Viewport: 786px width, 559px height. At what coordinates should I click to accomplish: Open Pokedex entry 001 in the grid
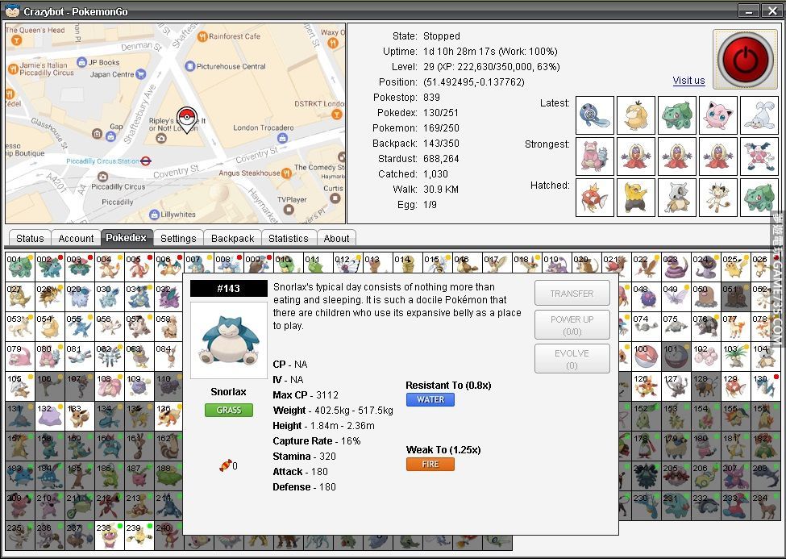[x=20, y=266]
